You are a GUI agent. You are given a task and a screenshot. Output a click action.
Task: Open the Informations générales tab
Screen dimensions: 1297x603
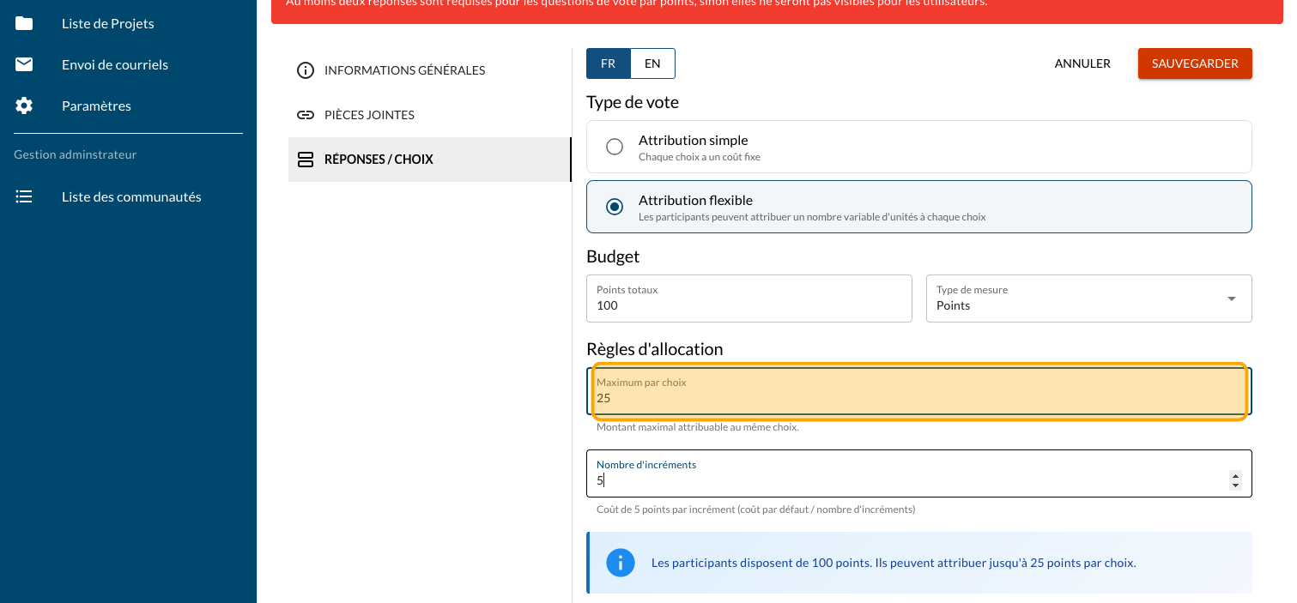pos(404,70)
